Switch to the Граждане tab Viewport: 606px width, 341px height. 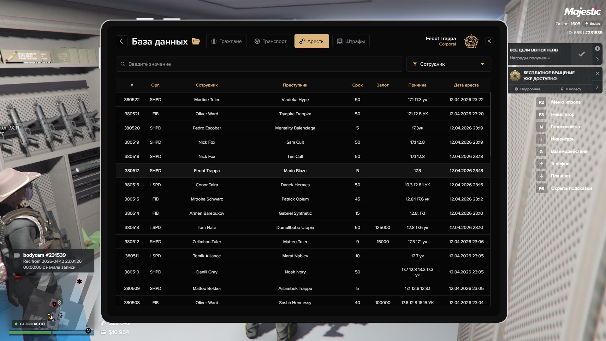(x=226, y=41)
